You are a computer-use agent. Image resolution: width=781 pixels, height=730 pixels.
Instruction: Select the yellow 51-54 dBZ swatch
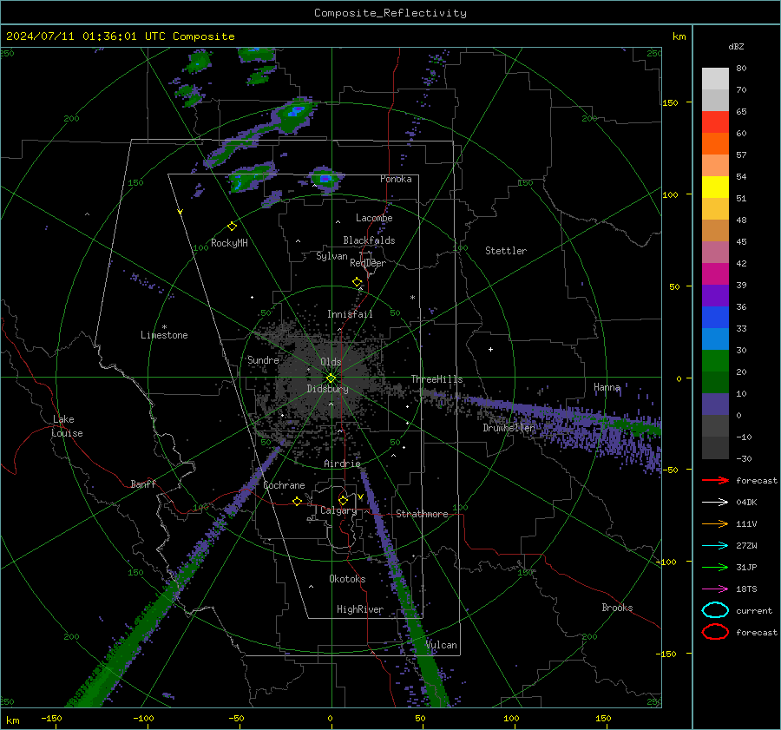715,187
